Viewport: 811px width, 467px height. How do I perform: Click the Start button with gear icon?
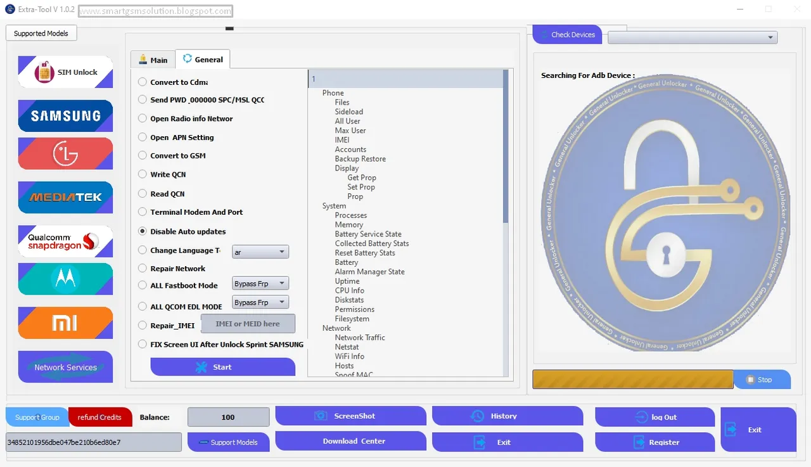222,367
